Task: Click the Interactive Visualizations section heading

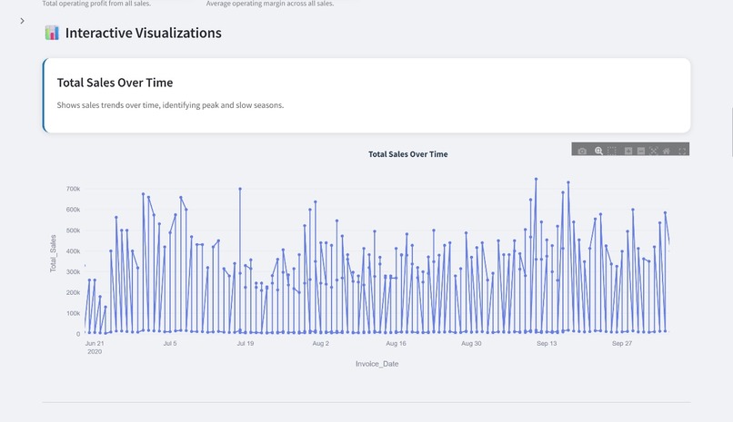Action: click(143, 33)
